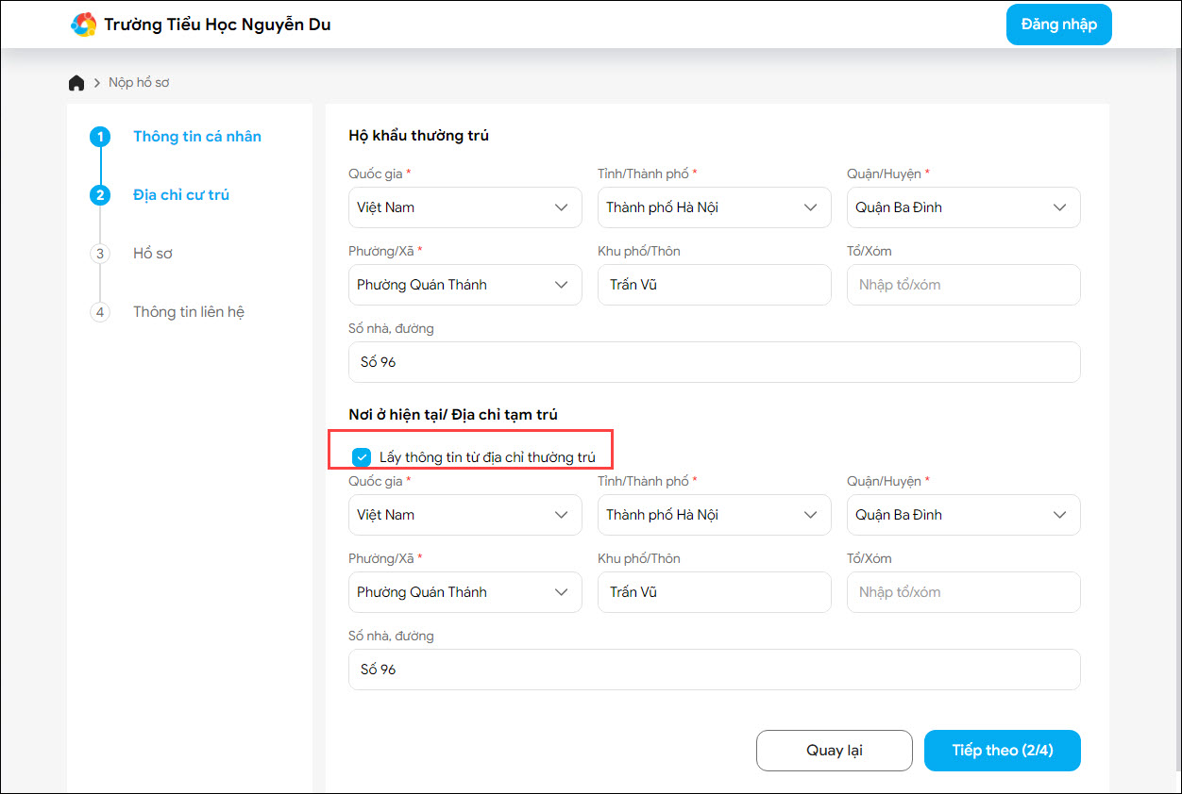Open permanent address Phường/Xã dropdown
The image size is (1182, 794).
tap(464, 285)
